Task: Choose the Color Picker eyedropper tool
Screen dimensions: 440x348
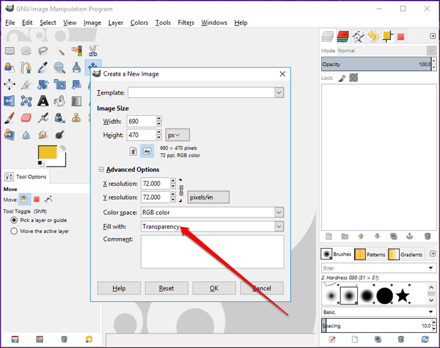Action: tap(43, 67)
